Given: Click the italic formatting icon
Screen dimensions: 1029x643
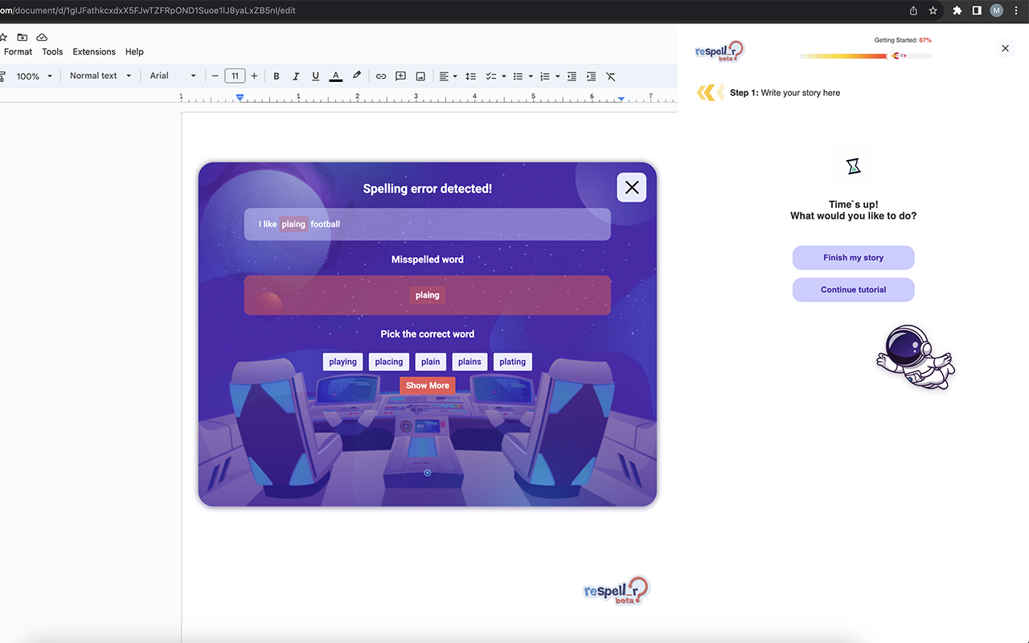Looking at the screenshot, I should point(296,76).
